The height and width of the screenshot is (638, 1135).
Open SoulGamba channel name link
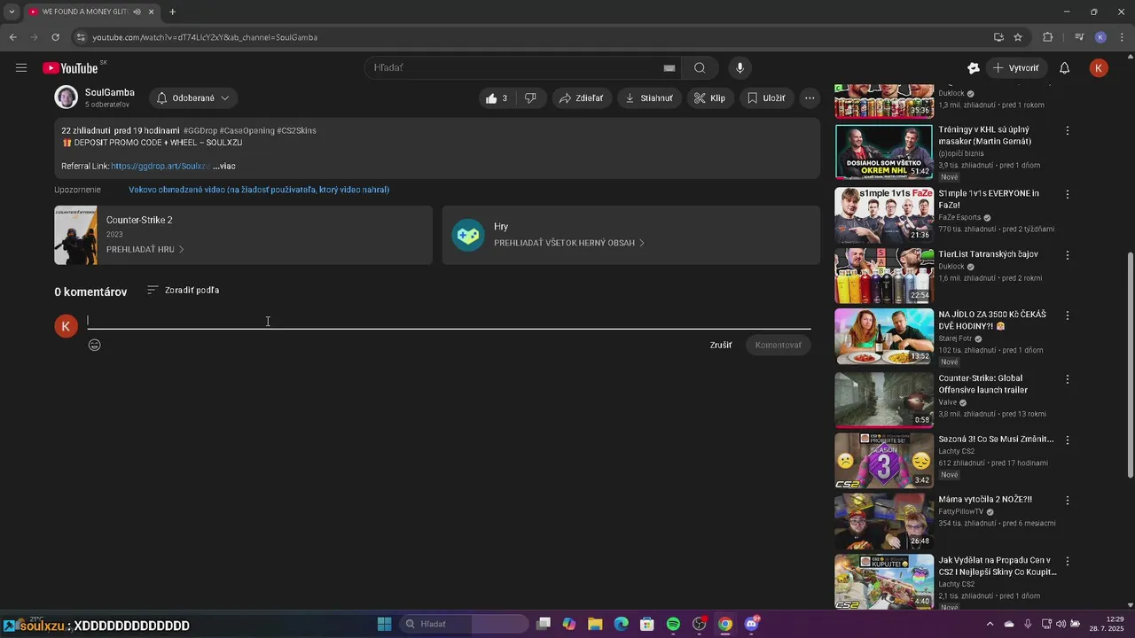110,92
